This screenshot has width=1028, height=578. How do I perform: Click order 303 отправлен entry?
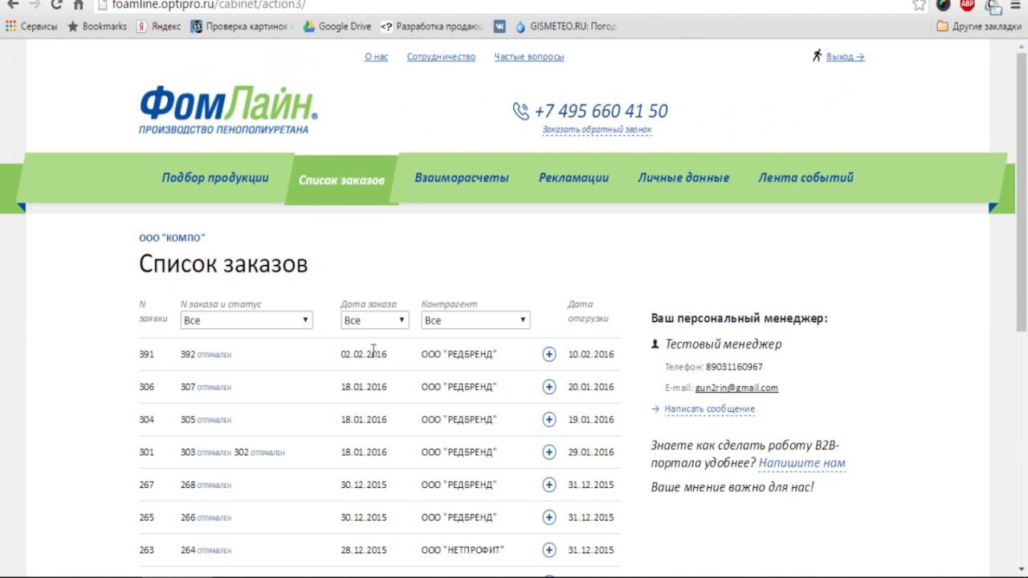tap(206, 453)
